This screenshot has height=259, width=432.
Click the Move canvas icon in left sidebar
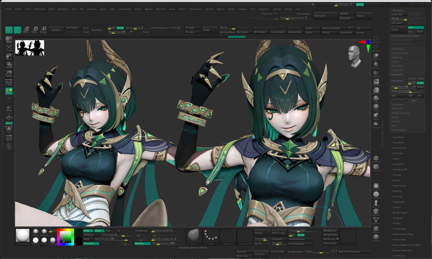[9, 57]
